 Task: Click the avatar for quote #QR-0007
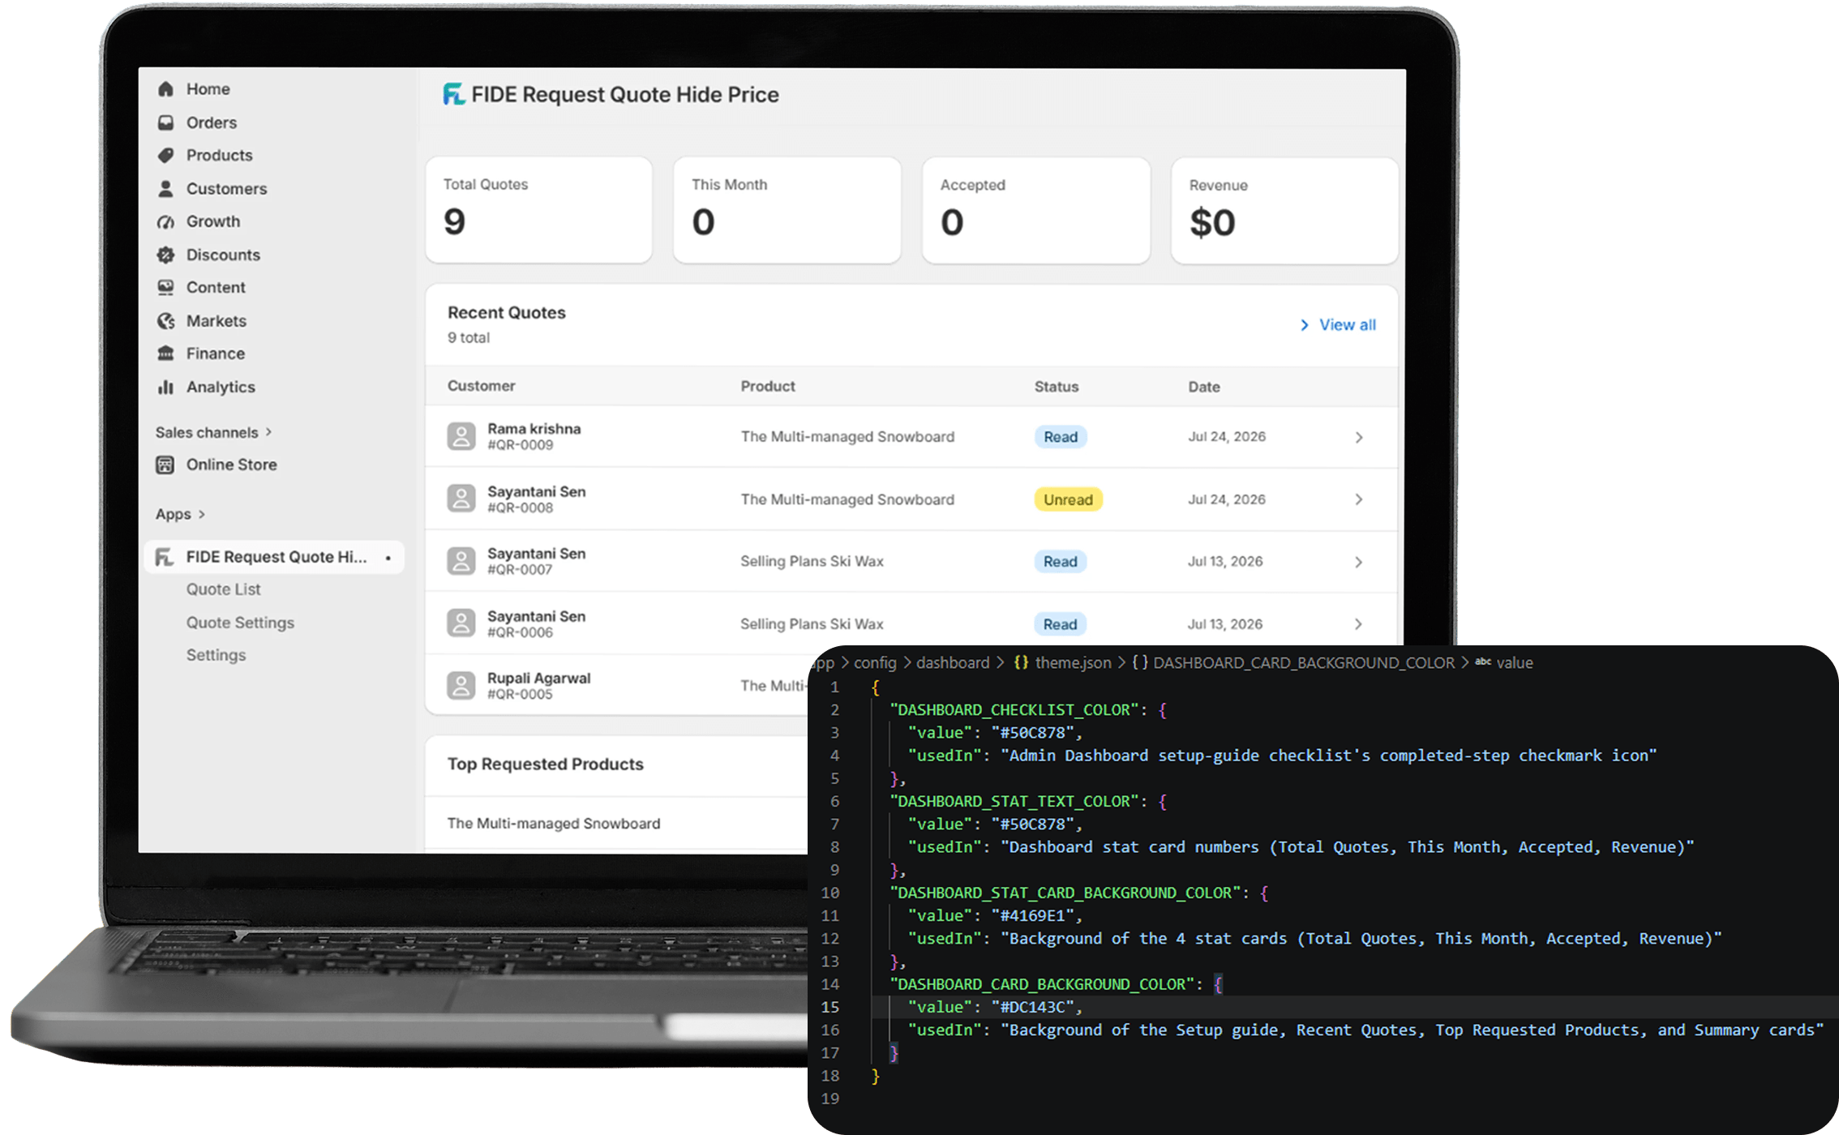(x=461, y=561)
